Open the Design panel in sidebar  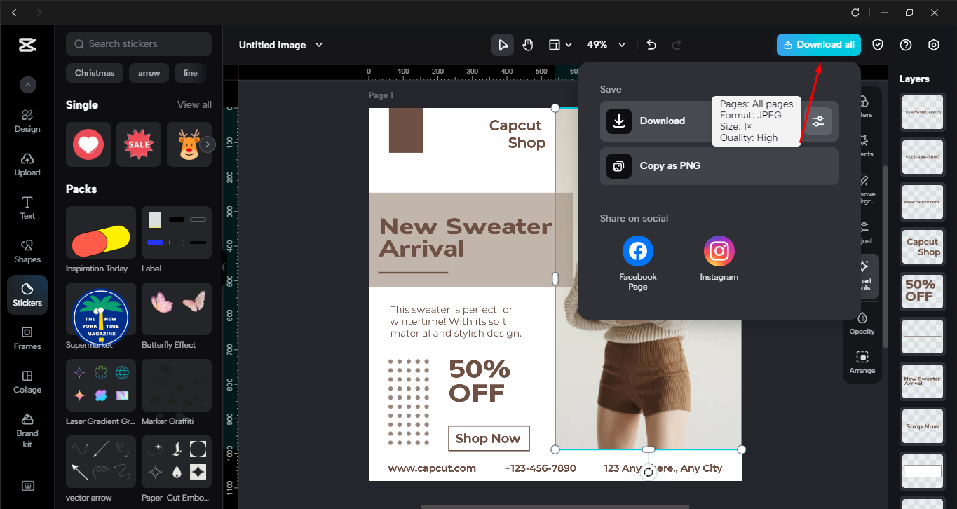27,121
